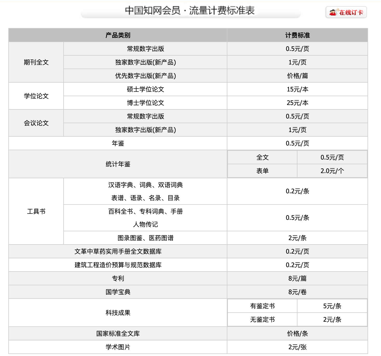The image size is (381, 356).
Task: Click the 15元/本 price
Action: pos(297,89)
